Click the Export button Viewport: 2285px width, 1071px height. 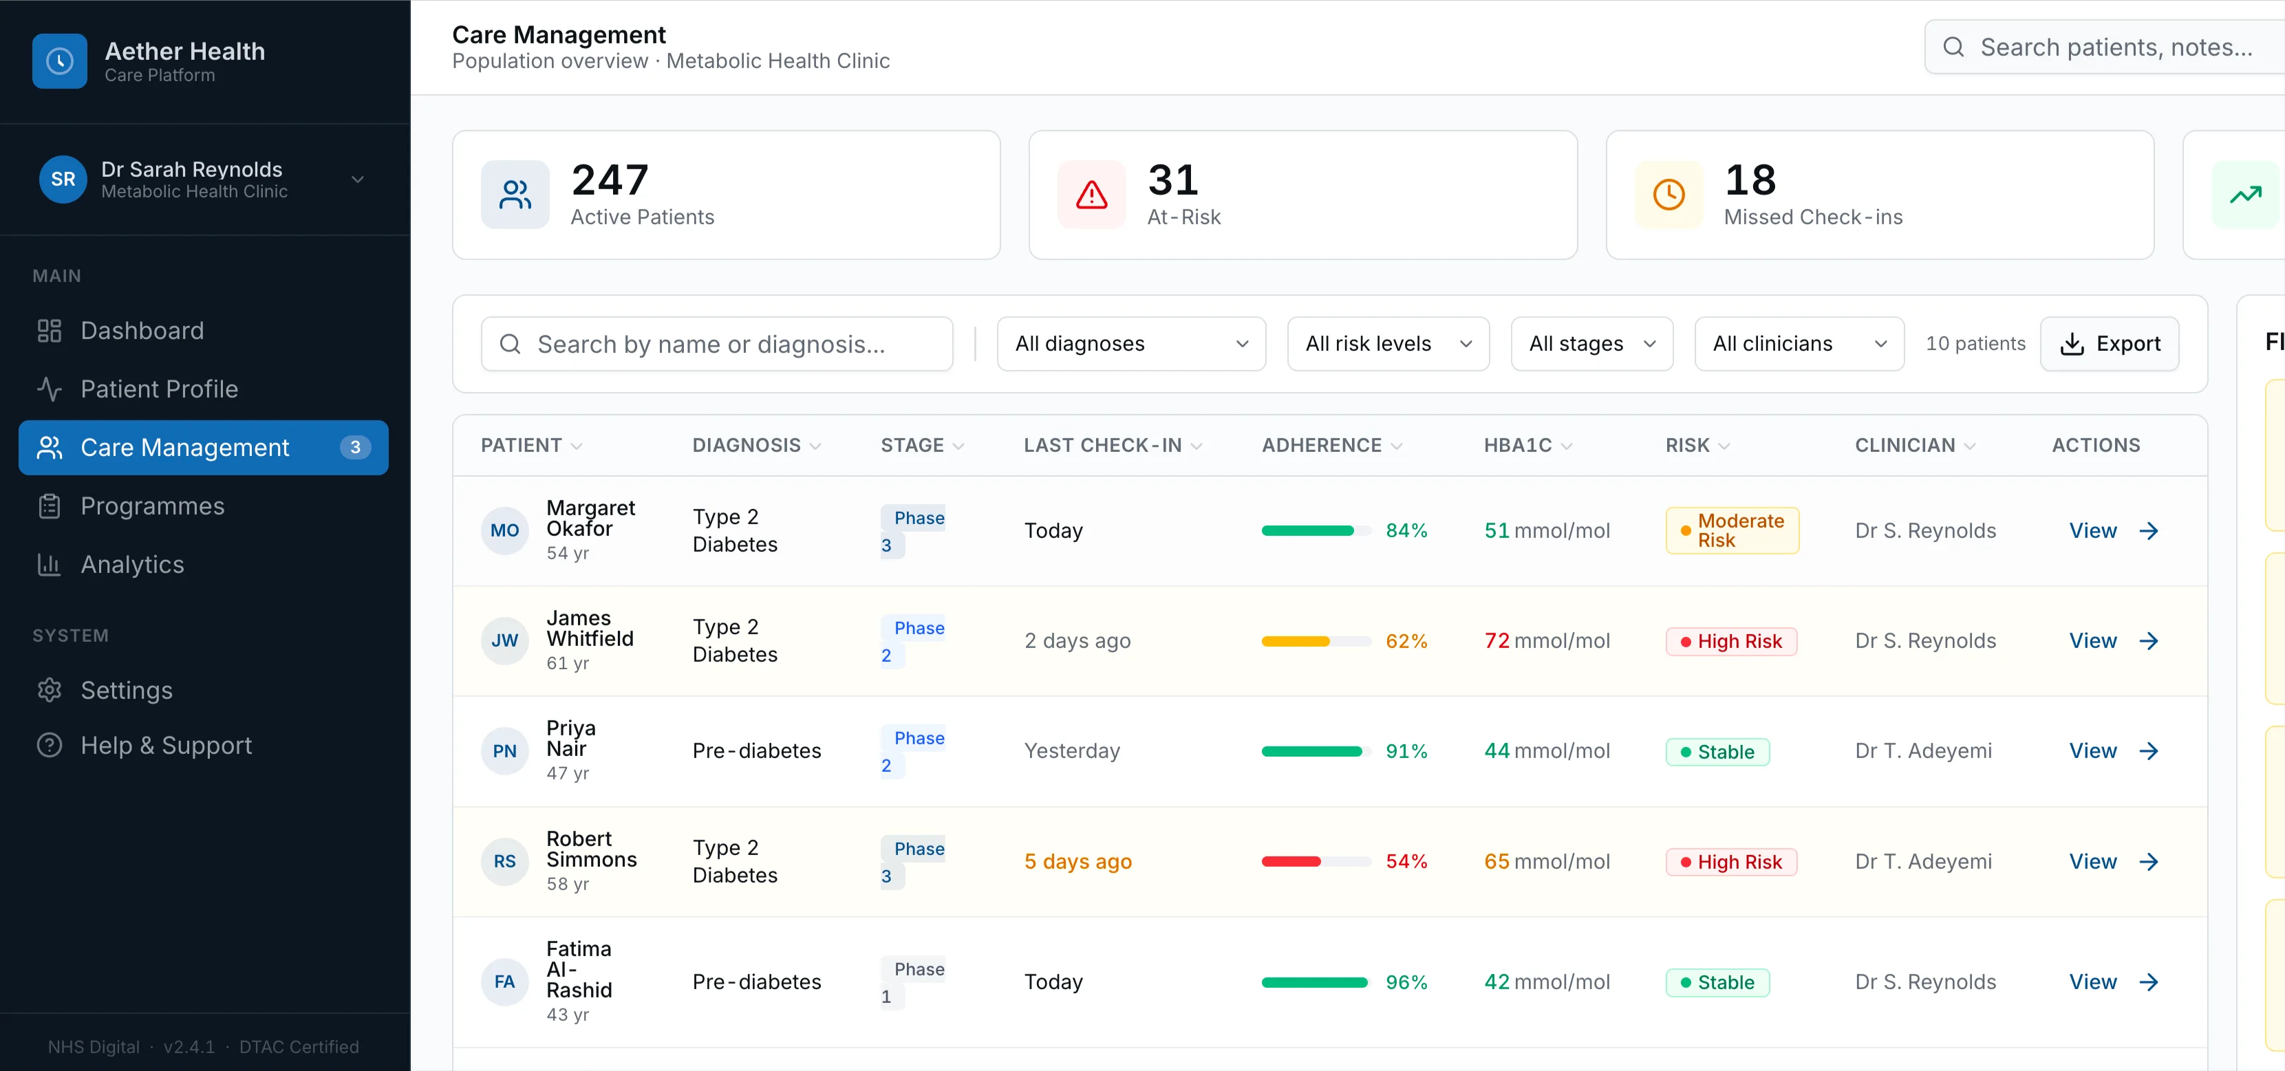click(x=2110, y=344)
